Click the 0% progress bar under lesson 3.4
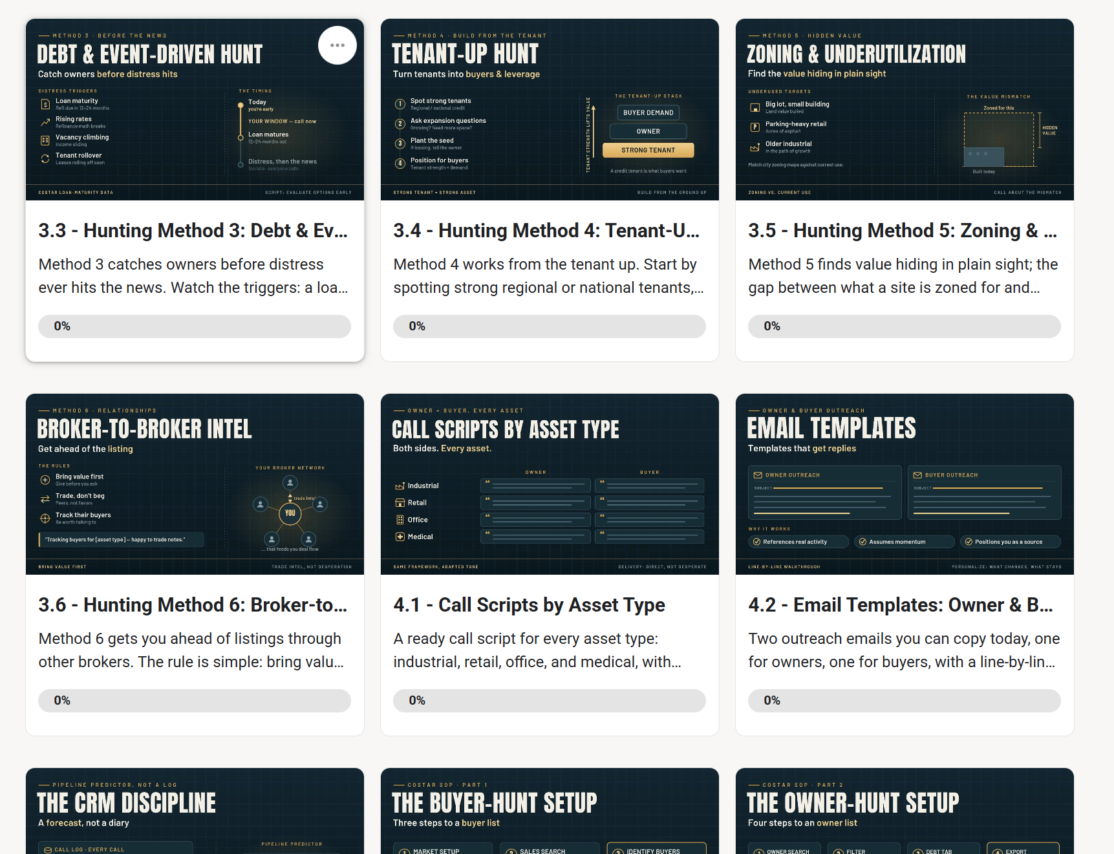 tap(550, 326)
